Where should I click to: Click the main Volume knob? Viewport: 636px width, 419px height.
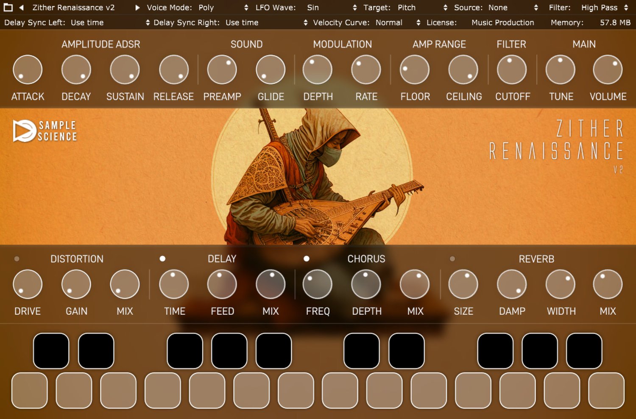pyautogui.click(x=608, y=70)
